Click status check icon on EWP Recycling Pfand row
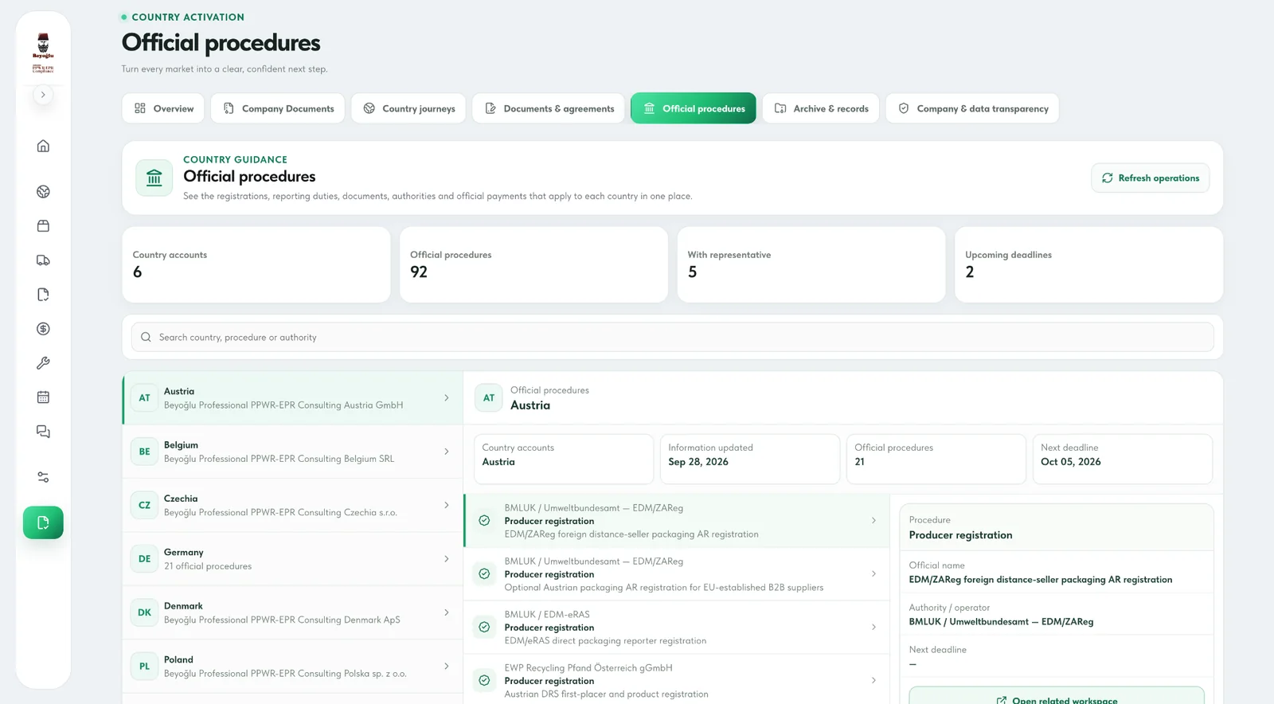1274x704 pixels. 484,681
